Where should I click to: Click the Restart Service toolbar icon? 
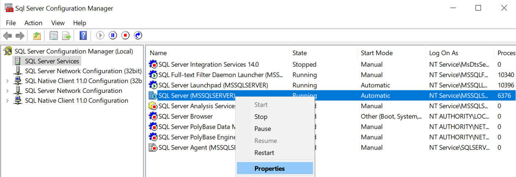pyautogui.click(x=138, y=35)
